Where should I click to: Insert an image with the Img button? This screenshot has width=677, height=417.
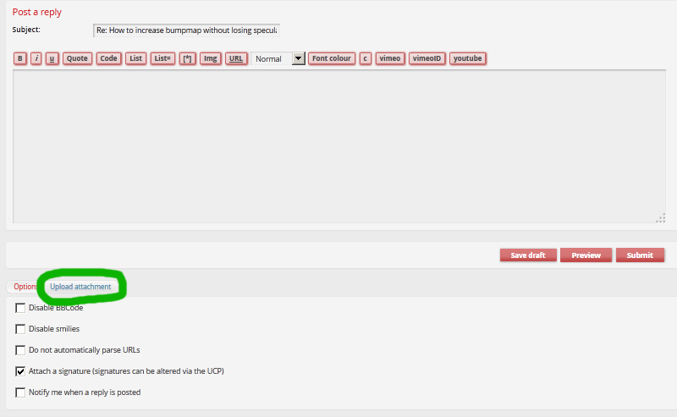click(x=211, y=58)
